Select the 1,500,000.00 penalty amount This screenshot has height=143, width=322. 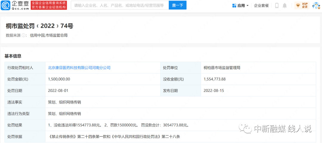point(59,79)
